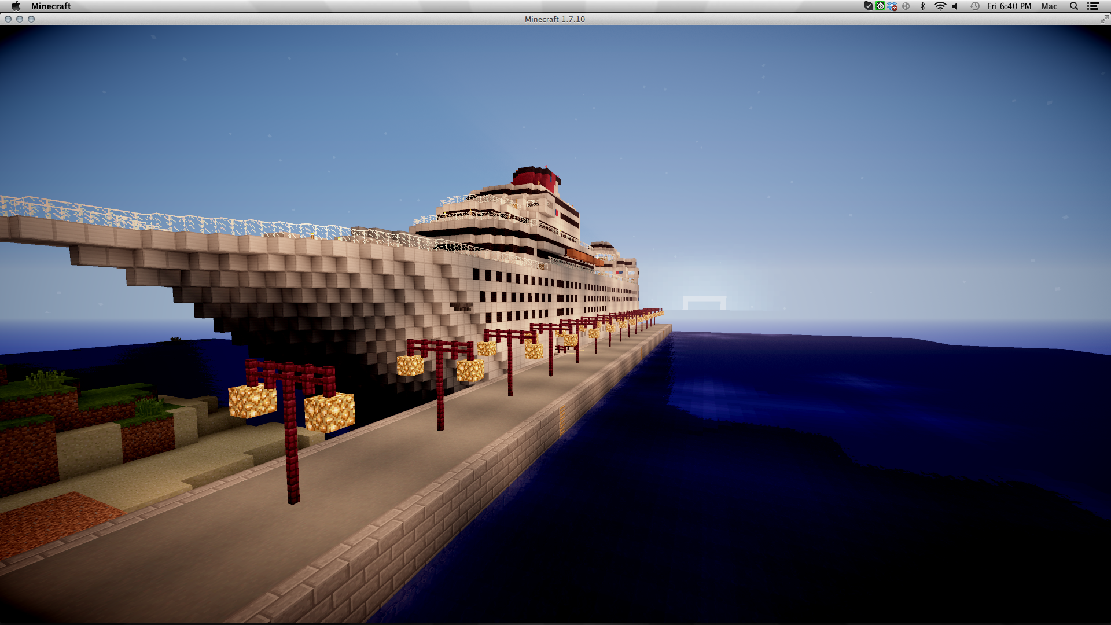Image resolution: width=1111 pixels, height=625 pixels.
Task: Open the Notification Center list icon
Action: coord(1093,6)
